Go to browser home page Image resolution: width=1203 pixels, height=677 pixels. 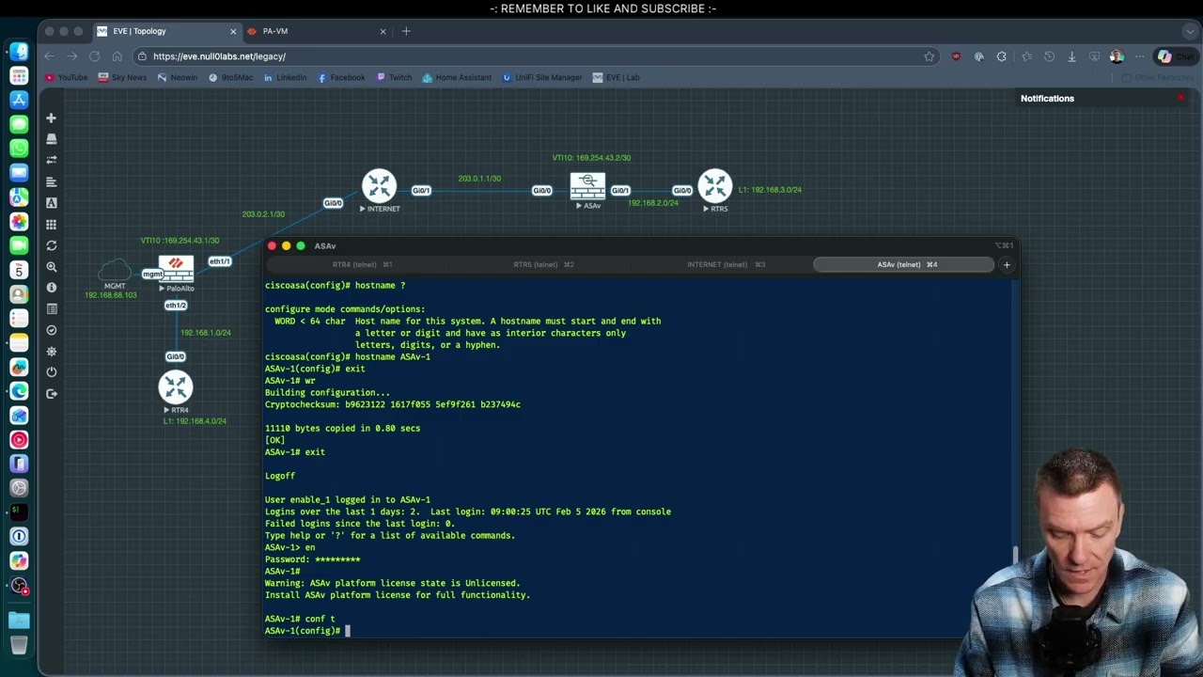pyautogui.click(x=117, y=56)
